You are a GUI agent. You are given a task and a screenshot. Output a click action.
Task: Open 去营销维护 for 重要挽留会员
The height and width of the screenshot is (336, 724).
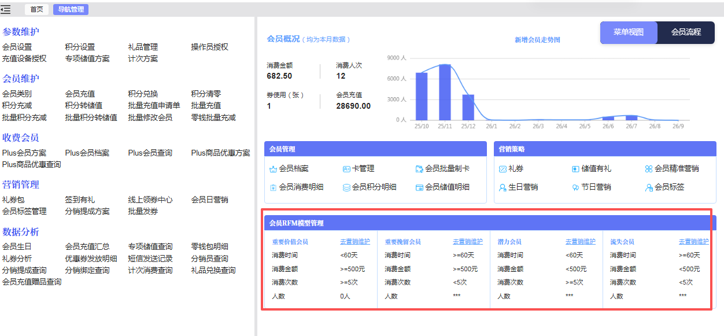click(468, 242)
